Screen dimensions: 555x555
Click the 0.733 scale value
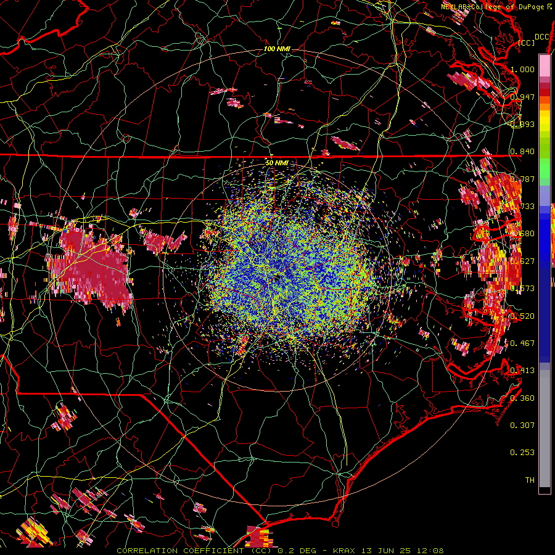point(522,207)
